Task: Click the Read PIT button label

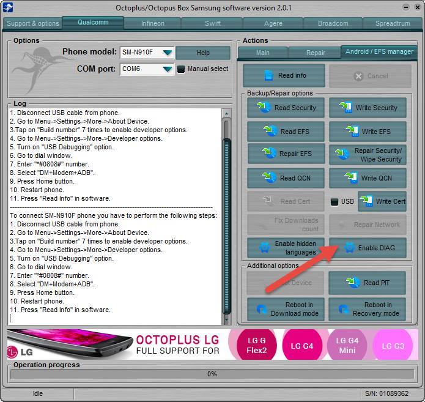Action: [377, 283]
